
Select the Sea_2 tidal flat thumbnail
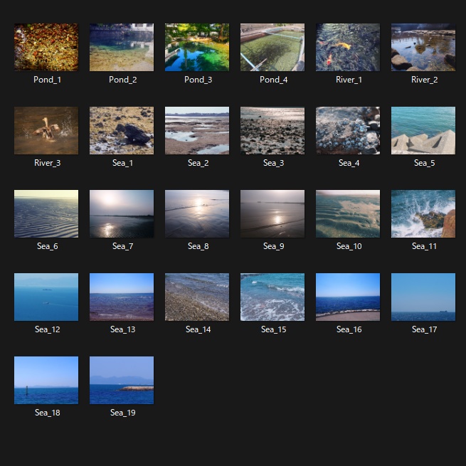pos(197,130)
